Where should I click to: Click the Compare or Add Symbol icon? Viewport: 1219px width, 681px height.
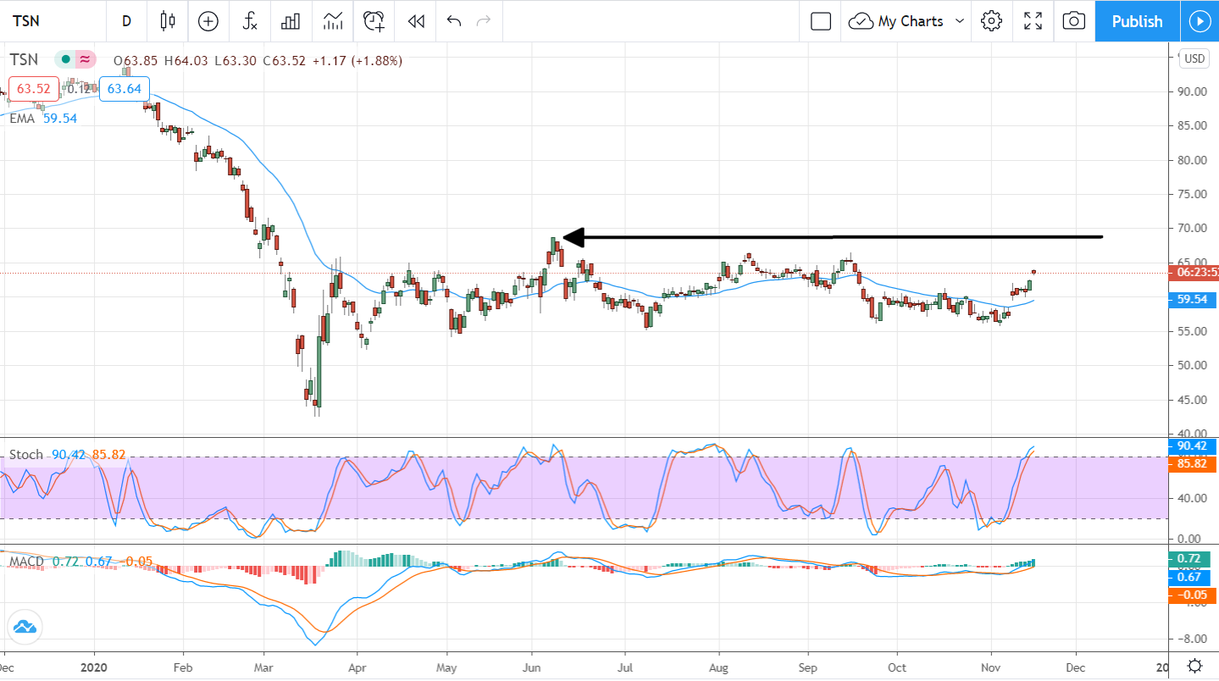click(x=208, y=21)
